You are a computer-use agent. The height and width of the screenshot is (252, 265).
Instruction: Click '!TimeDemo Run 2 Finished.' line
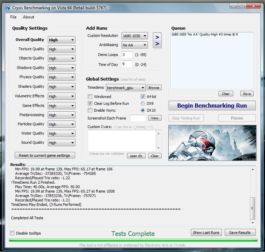33,182
